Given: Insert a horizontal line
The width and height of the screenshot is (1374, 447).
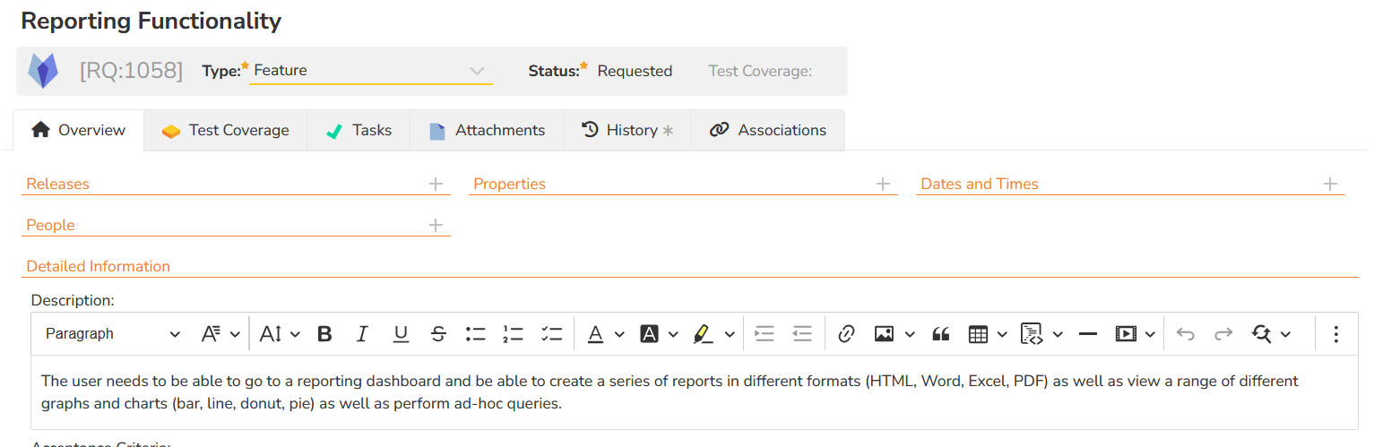Looking at the screenshot, I should coord(1088,334).
